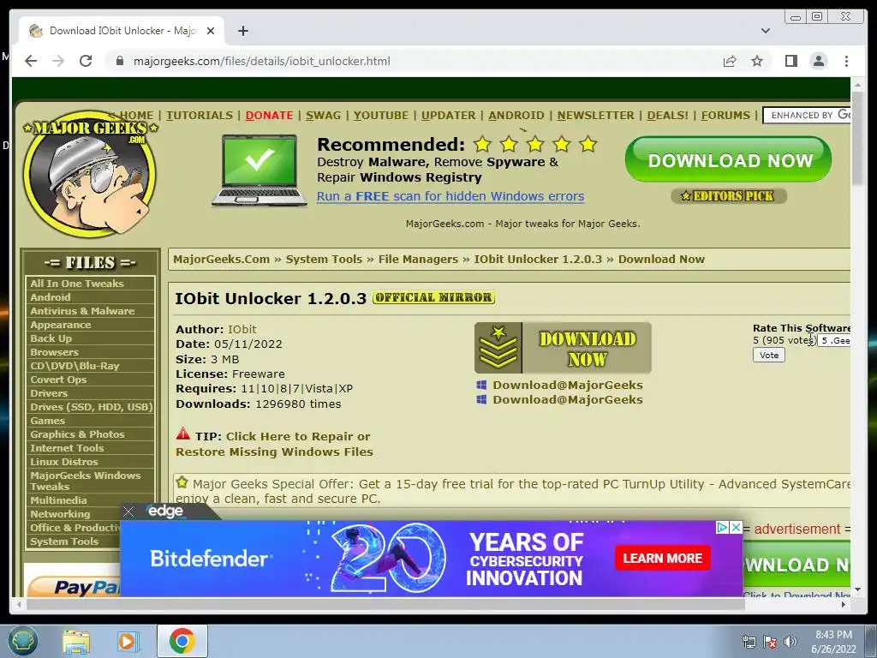Click the IObit author link

(x=242, y=329)
